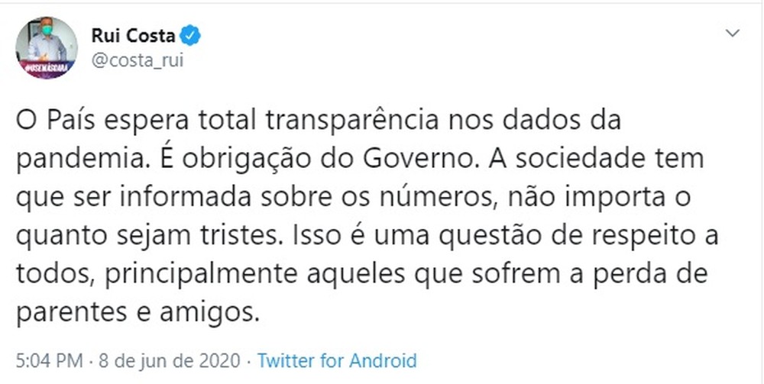Open the tweet options chevron menu
Image resolution: width=764 pixels, height=384 pixels.
(x=732, y=34)
